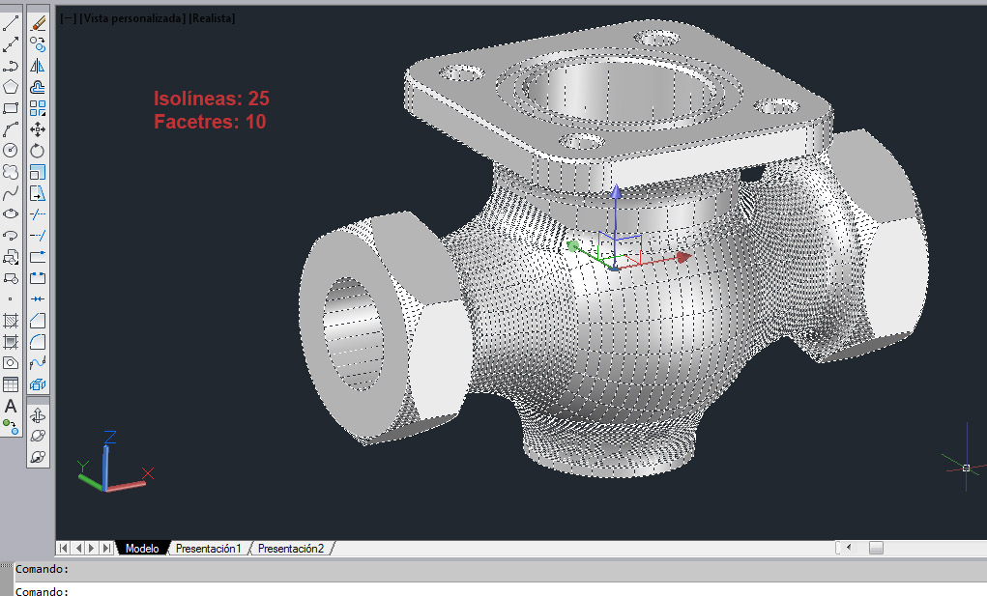This screenshot has width=987, height=596.
Task: Switch to the Modelo tab
Action: click(142, 549)
